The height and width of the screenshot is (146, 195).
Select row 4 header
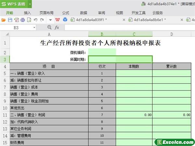[5, 67]
